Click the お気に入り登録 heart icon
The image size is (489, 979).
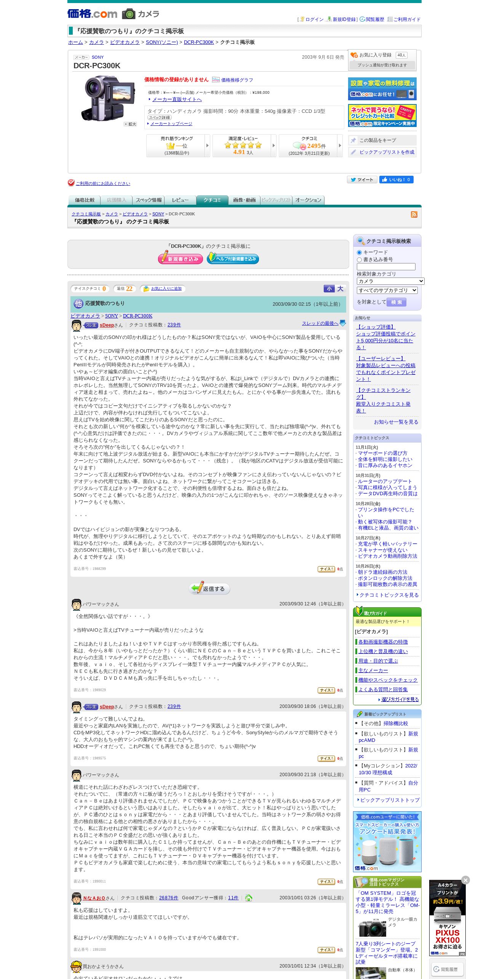354,55
